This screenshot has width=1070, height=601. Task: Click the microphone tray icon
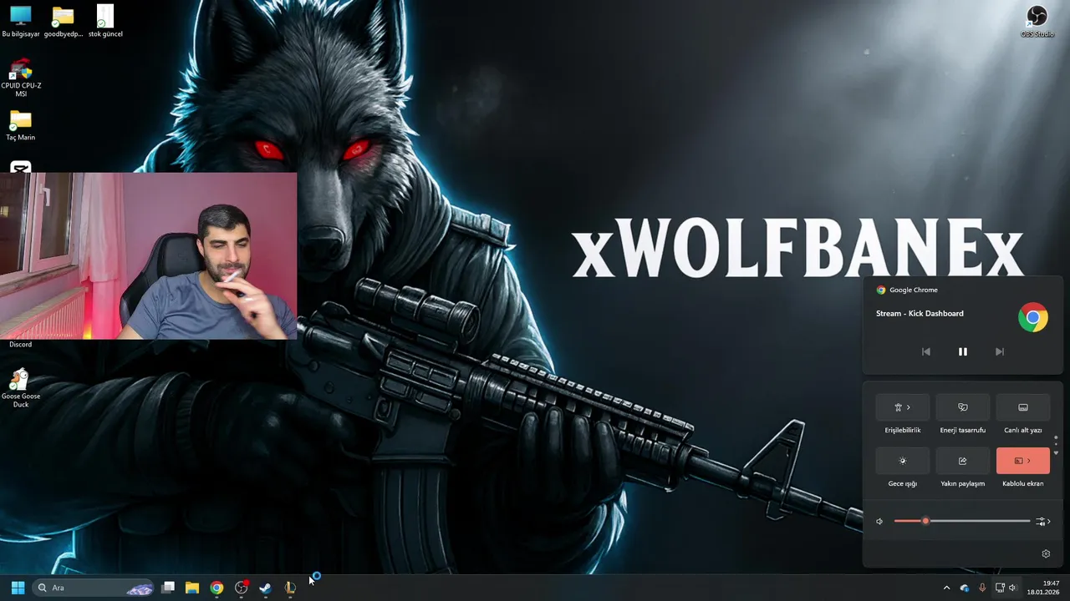(x=982, y=588)
